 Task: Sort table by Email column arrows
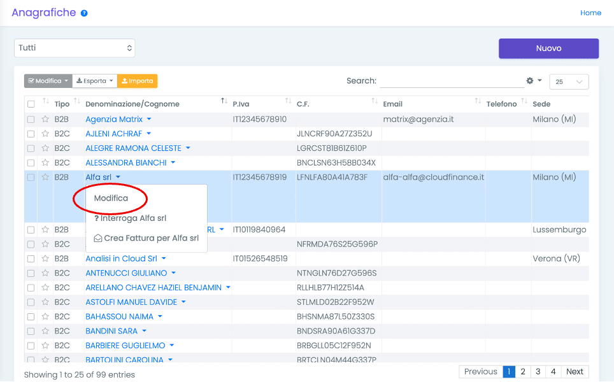click(478, 102)
